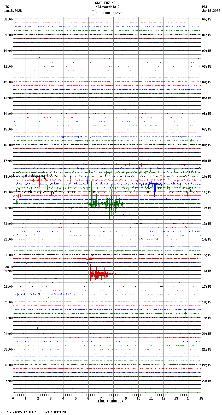
Task: Click the 11:15 PST row label
Action: click(207, 192)
